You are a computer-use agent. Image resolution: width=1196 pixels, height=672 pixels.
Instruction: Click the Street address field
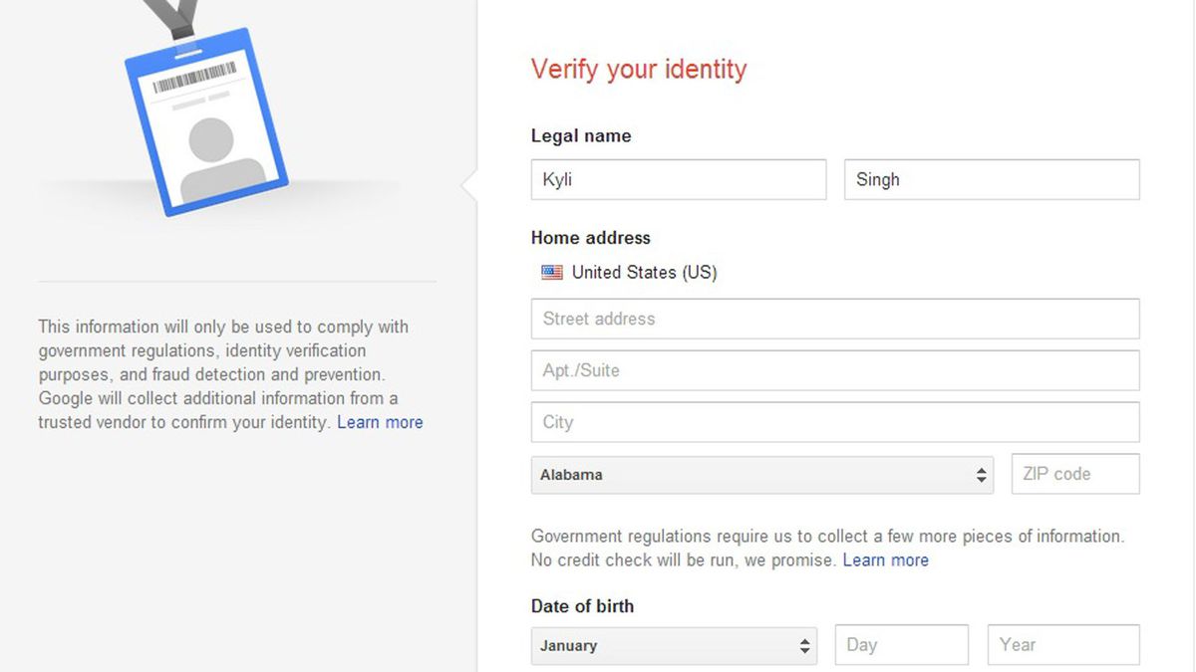point(835,319)
